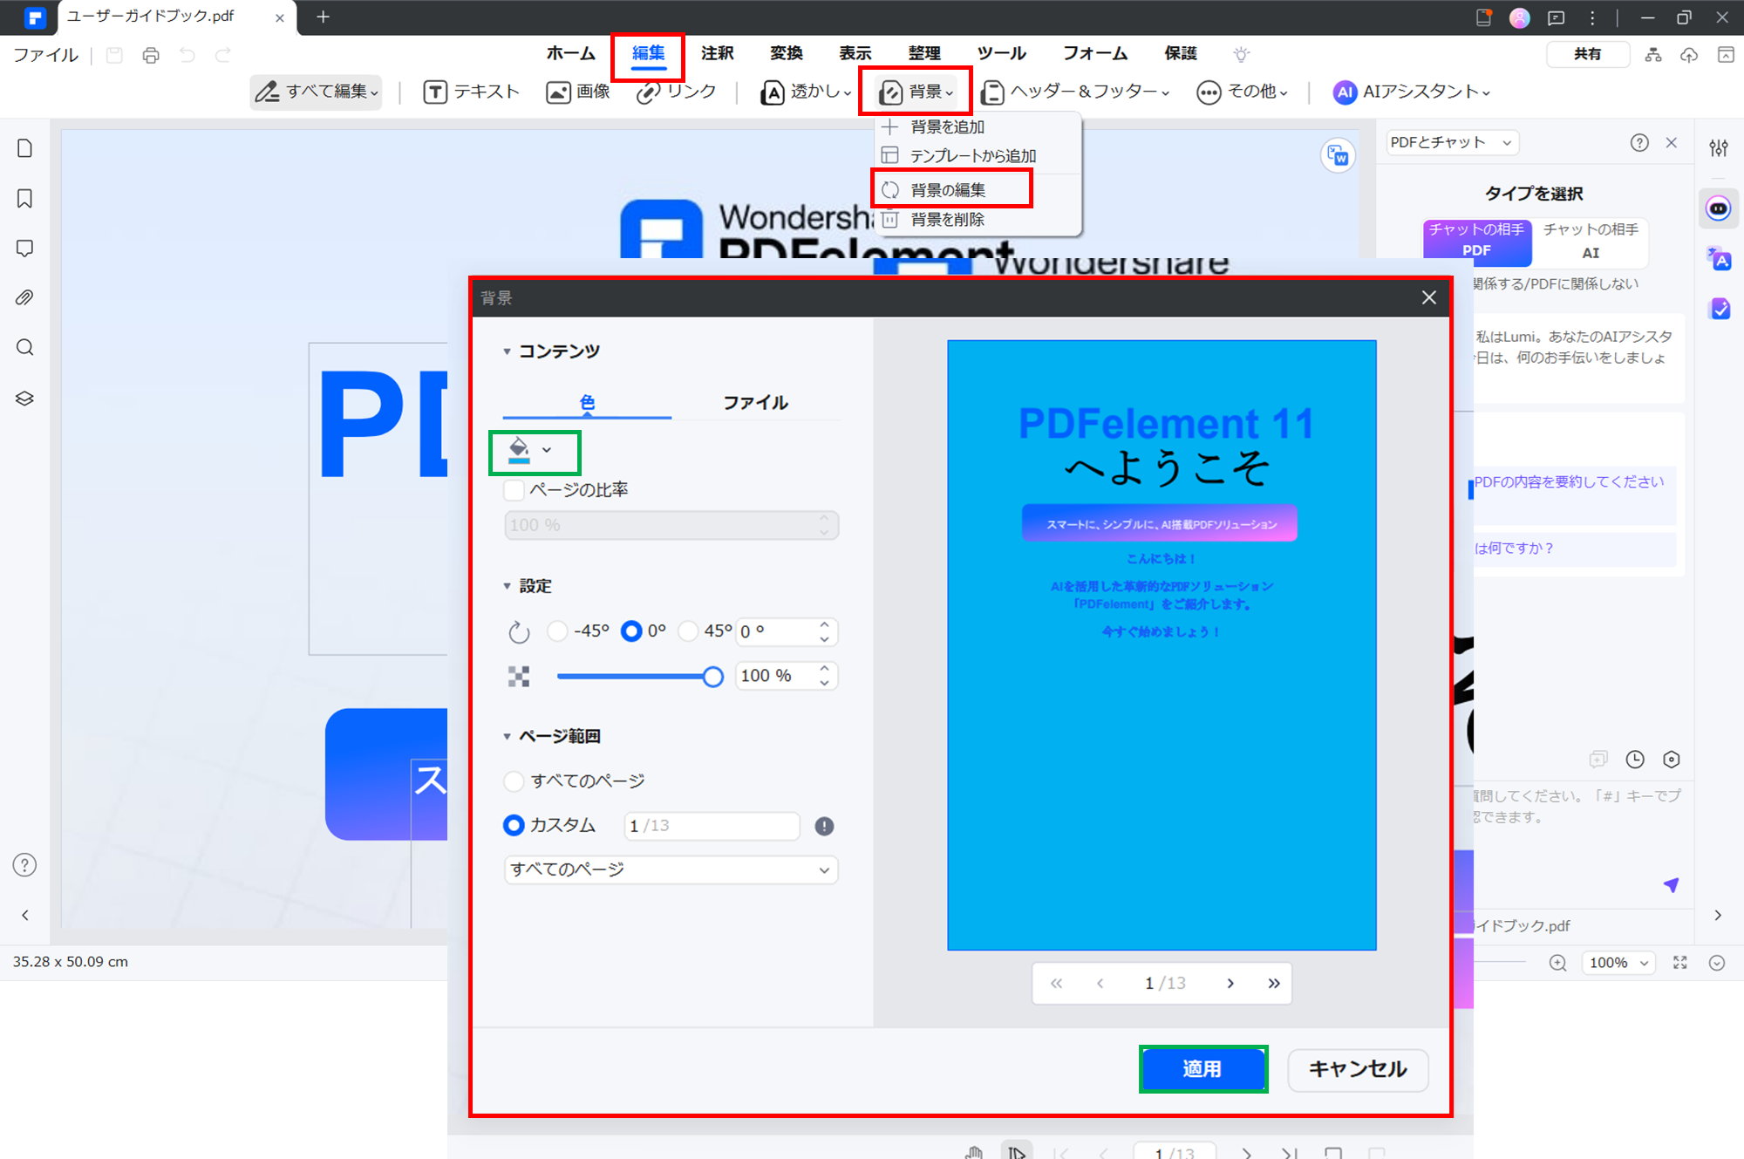Open the すべてのページ subset dropdown
The image size is (1744, 1159).
671,869
